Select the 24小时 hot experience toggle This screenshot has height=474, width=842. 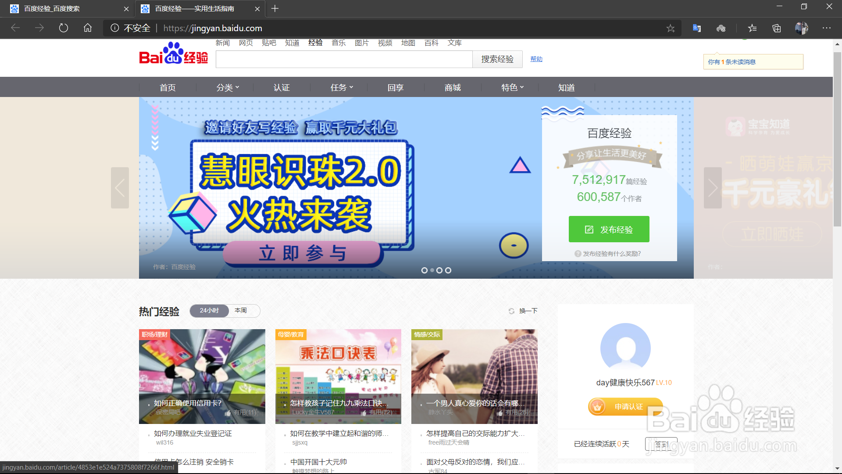point(209,311)
